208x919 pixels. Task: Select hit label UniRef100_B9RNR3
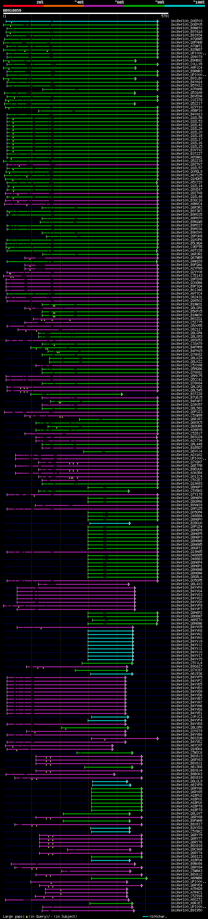(x=187, y=71)
